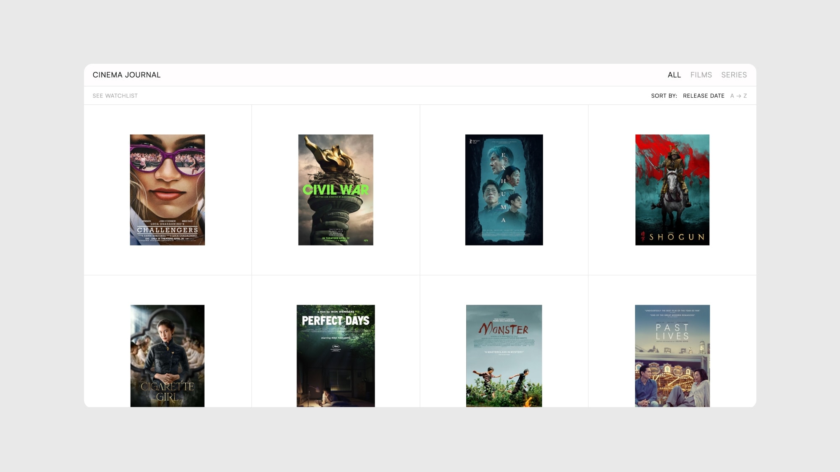Sort entries alphabetically A to Z
The height and width of the screenshot is (472, 840).
click(x=738, y=96)
